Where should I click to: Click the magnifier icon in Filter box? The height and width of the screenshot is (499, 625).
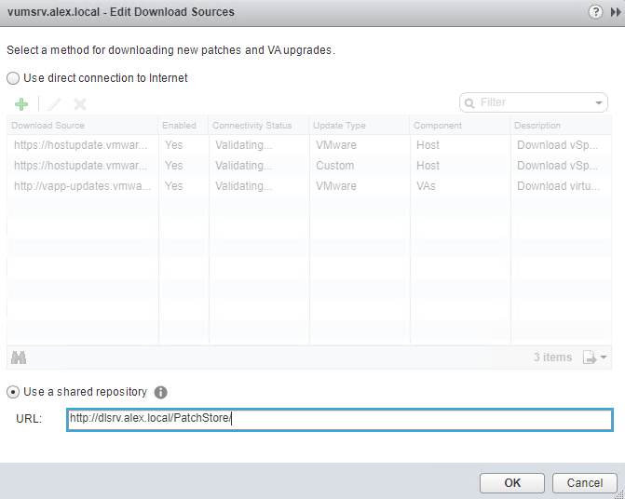[469, 103]
